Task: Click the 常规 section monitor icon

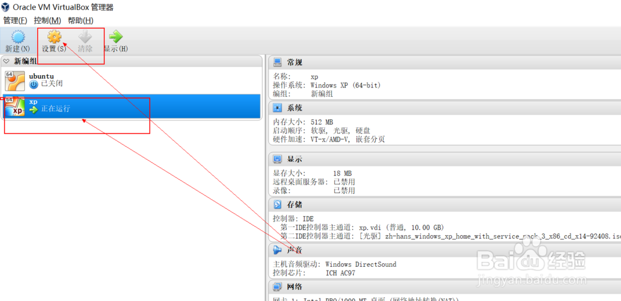Action: pyautogui.click(x=278, y=62)
